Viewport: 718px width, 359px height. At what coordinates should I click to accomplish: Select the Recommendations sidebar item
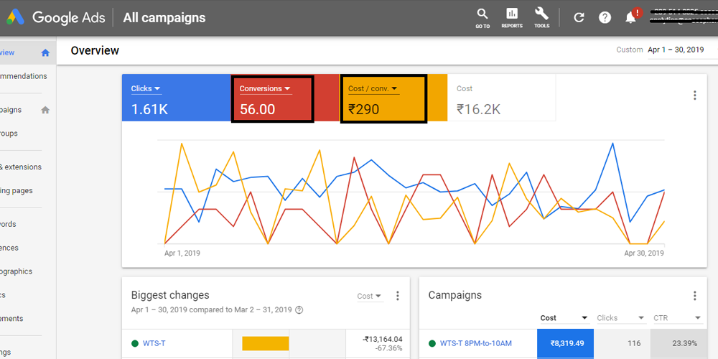[x=23, y=76]
